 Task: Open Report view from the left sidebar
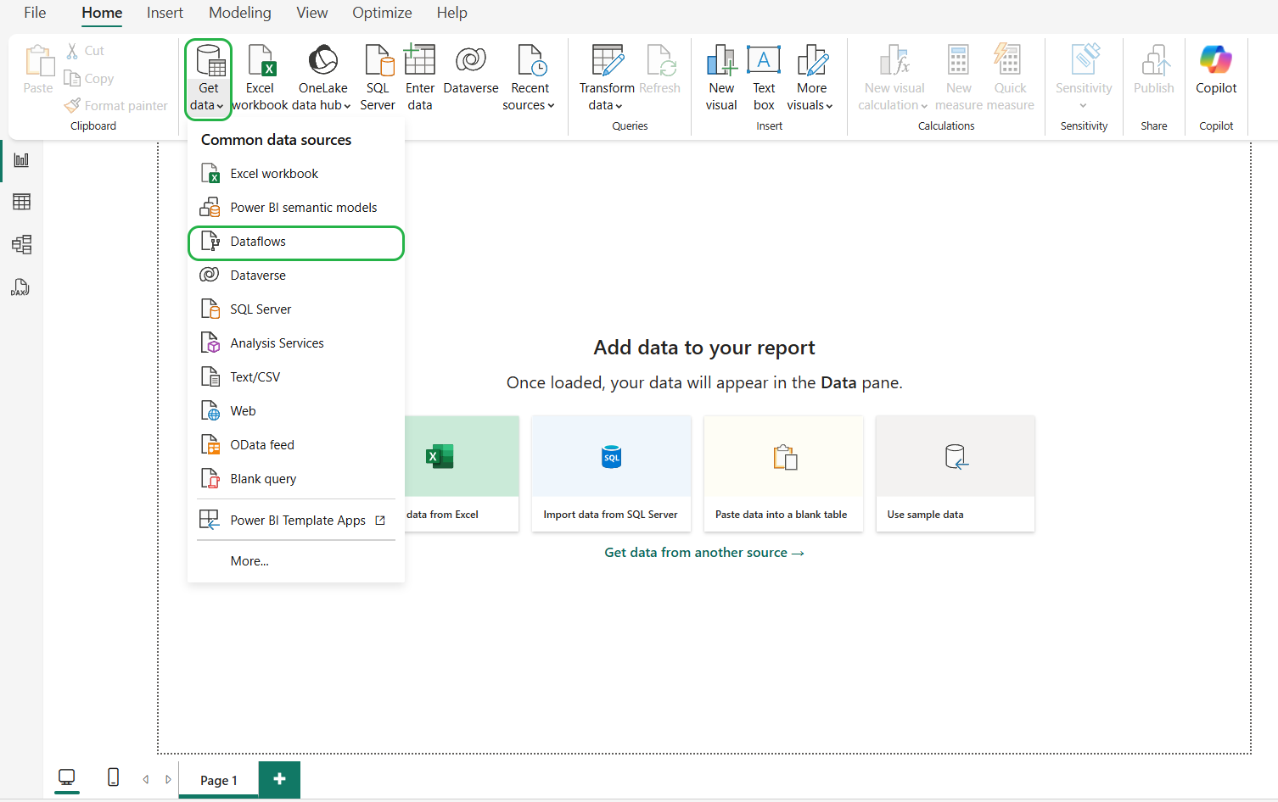pyautogui.click(x=21, y=160)
